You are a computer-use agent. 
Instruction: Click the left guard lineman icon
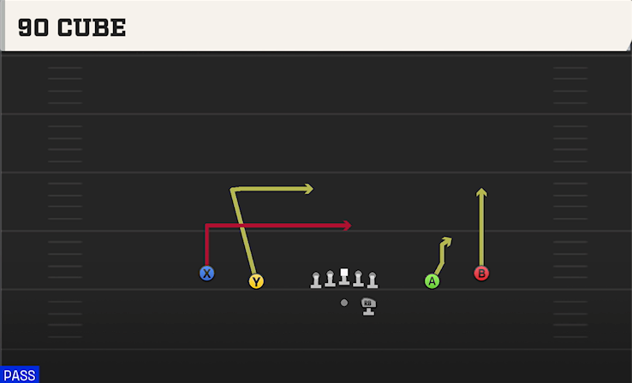click(330, 279)
